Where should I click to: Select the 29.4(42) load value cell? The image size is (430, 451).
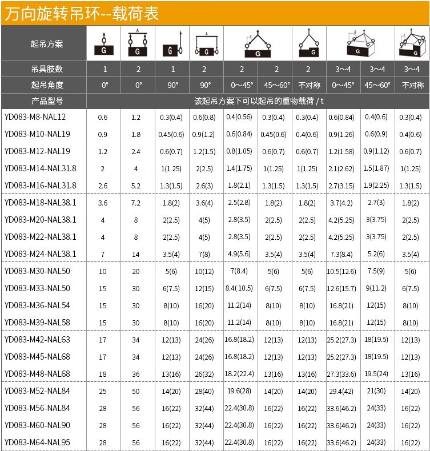(x=343, y=391)
